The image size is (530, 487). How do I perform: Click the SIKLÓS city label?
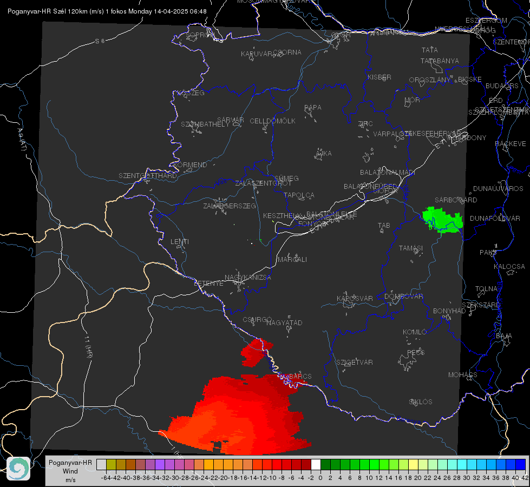(421, 402)
